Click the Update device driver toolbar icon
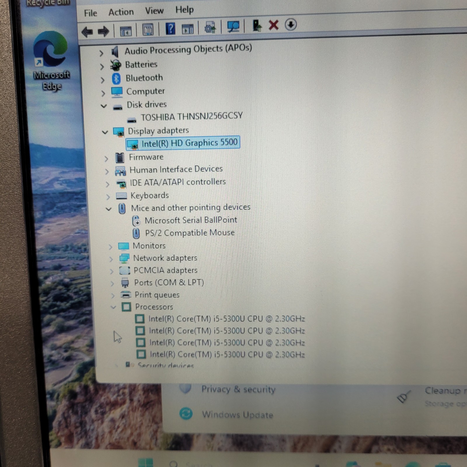Viewport: 467px width, 467px height. (210, 27)
